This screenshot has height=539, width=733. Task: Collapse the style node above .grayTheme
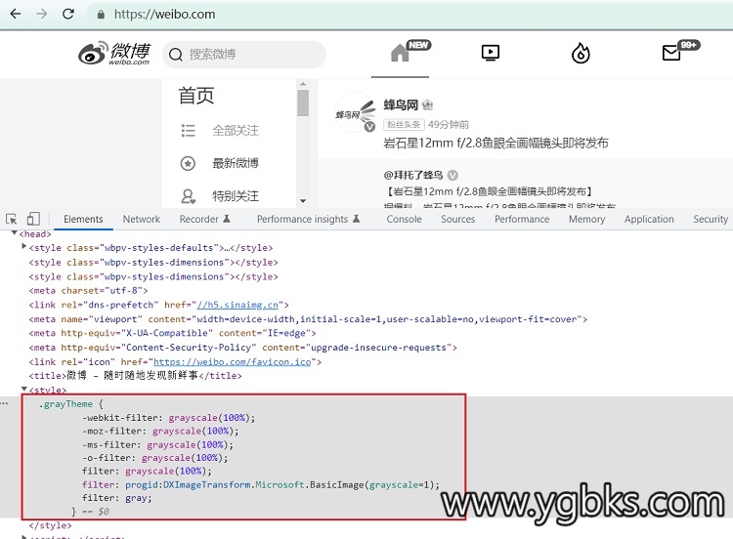(x=24, y=390)
